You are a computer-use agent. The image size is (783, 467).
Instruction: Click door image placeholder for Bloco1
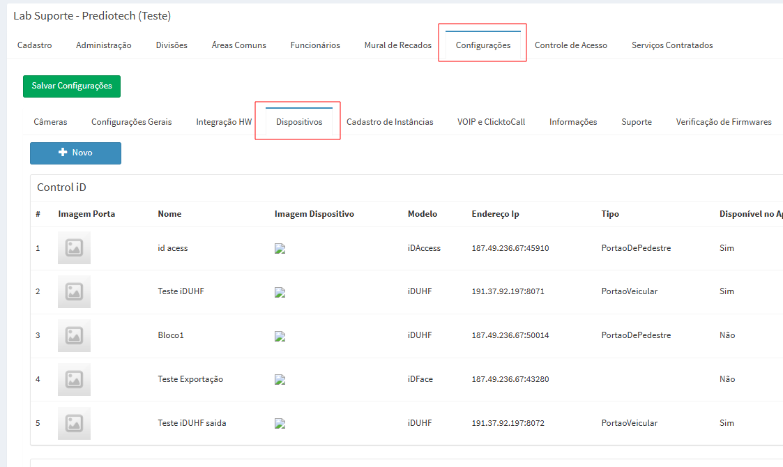[x=74, y=335]
